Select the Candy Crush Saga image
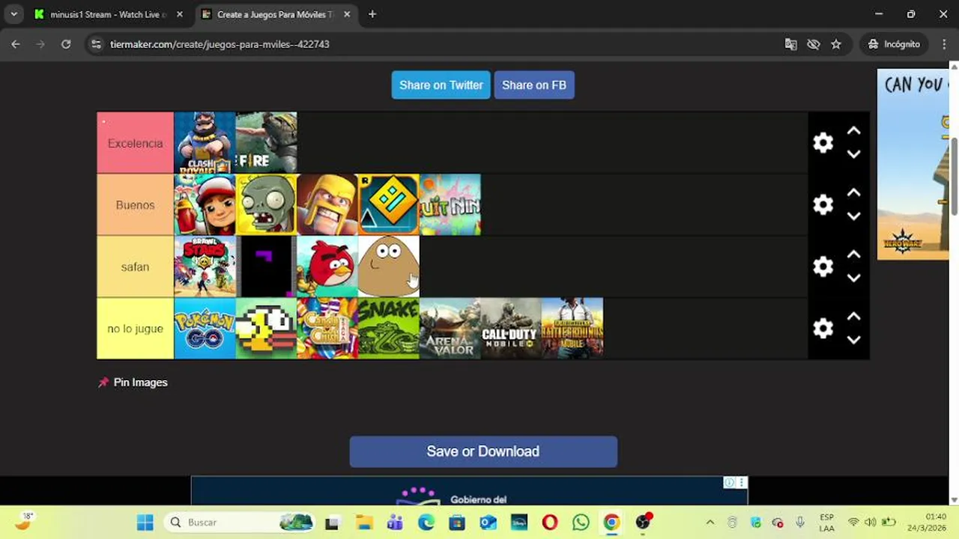Image resolution: width=959 pixels, height=539 pixels. coord(327,328)
